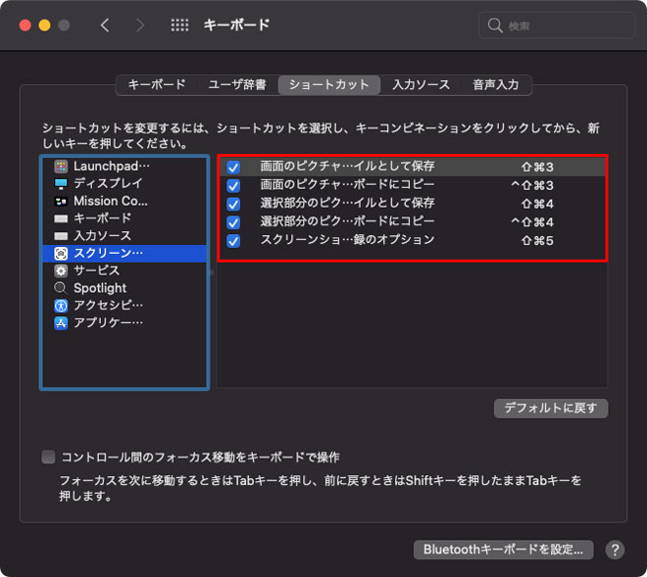Select the Mission Control icon in the list
This screenshot has width=647, height=577.
(x=61, y=201)
